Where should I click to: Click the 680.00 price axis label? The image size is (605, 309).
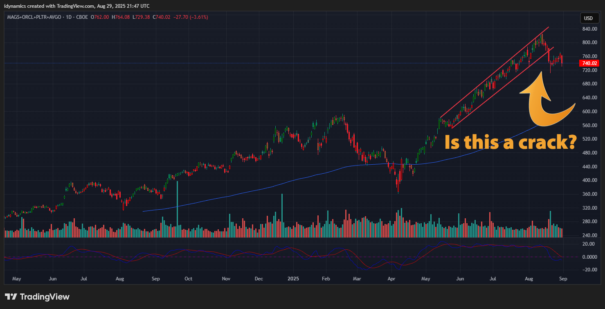(589, 84)
